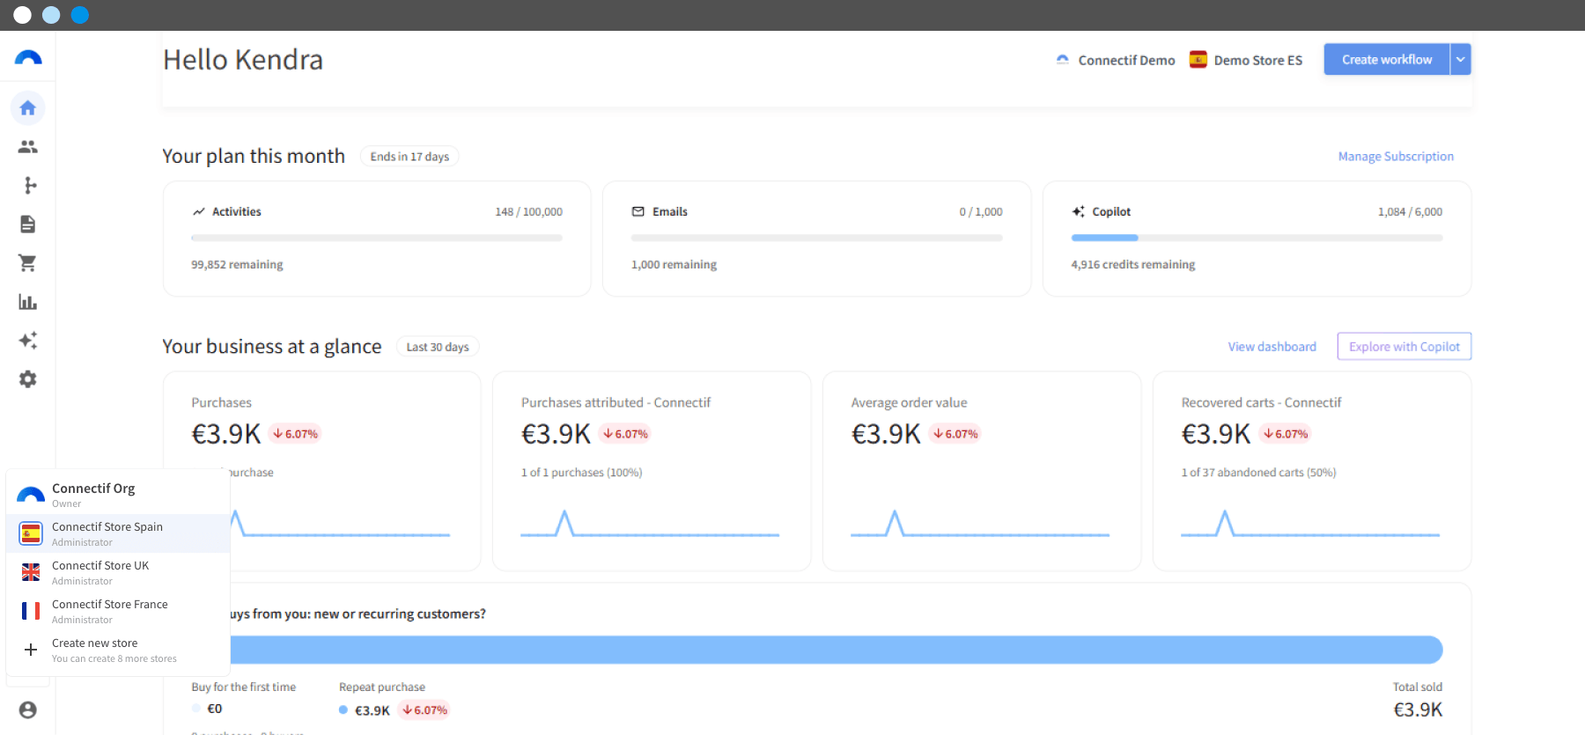Click the France flag icon in store list
This screenshot has width=1585, height=735.
point(31,611)
